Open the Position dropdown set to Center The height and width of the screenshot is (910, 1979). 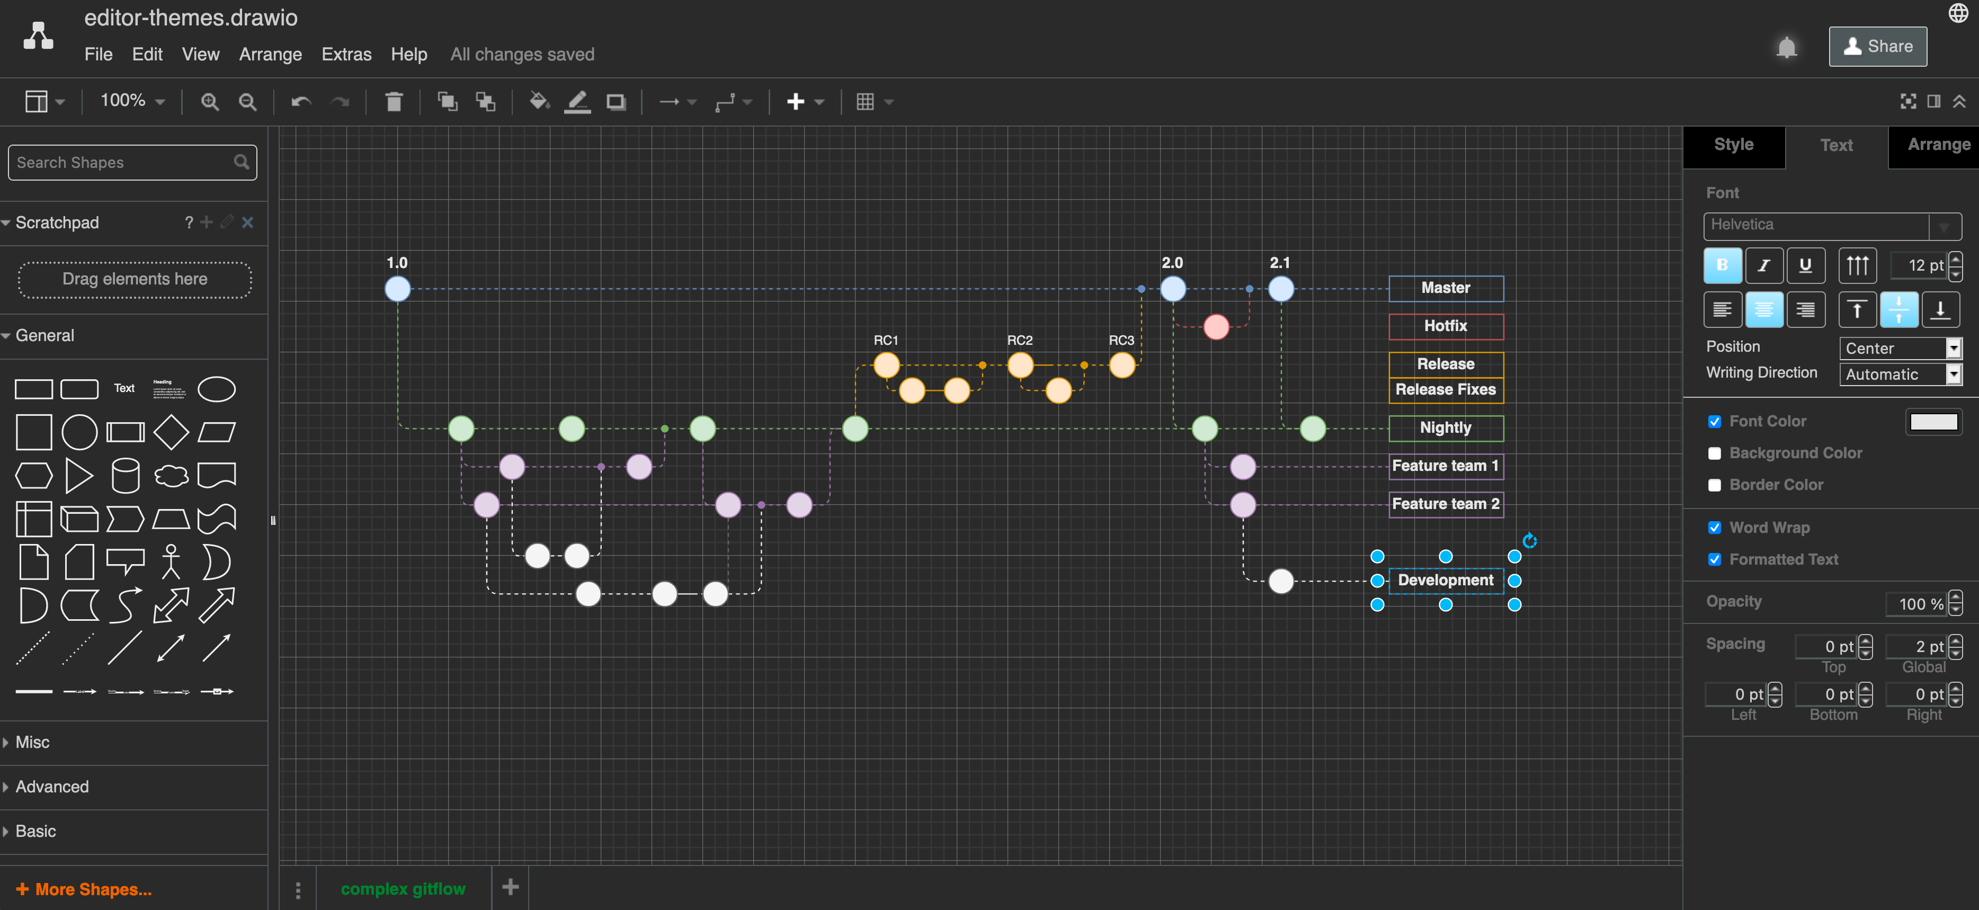coord(1901,348)
